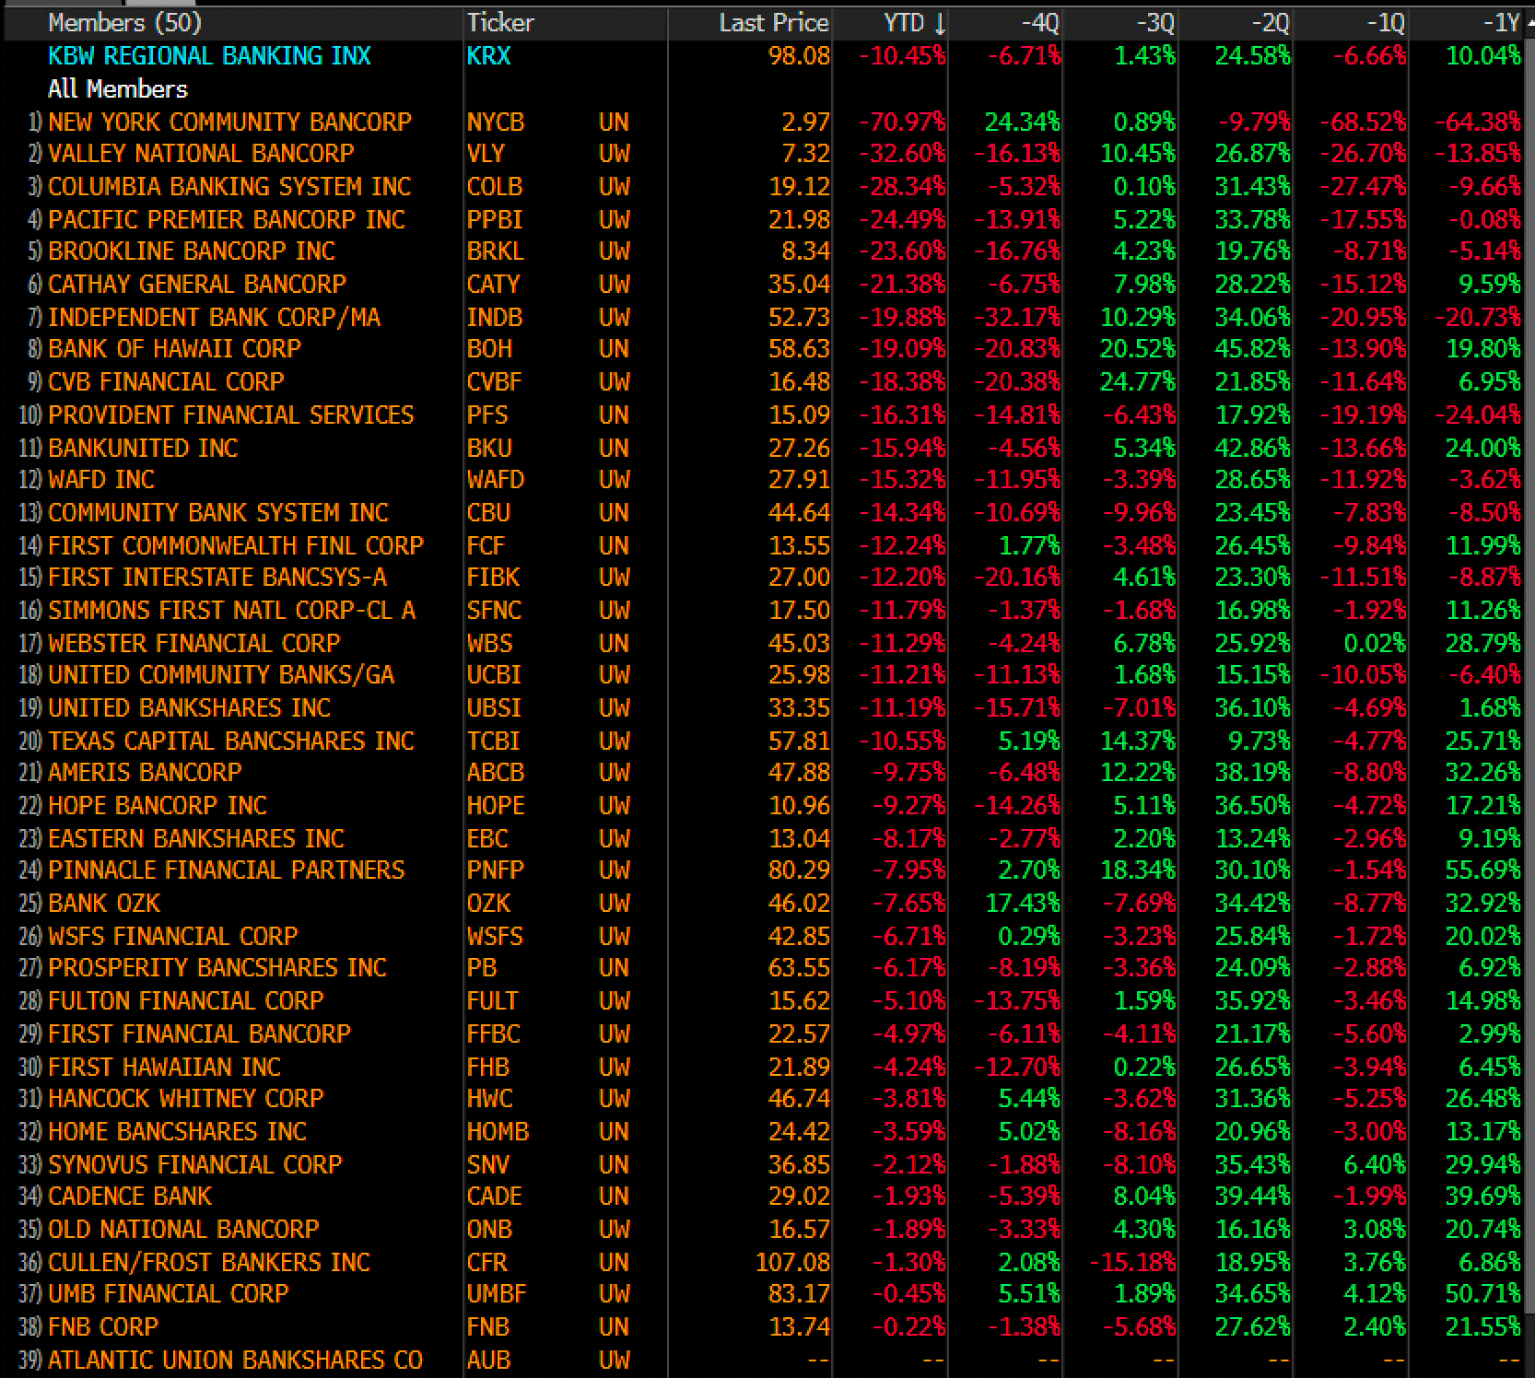Open PINNACLE FINANCIAL PARTNERS row

(765, 870)
